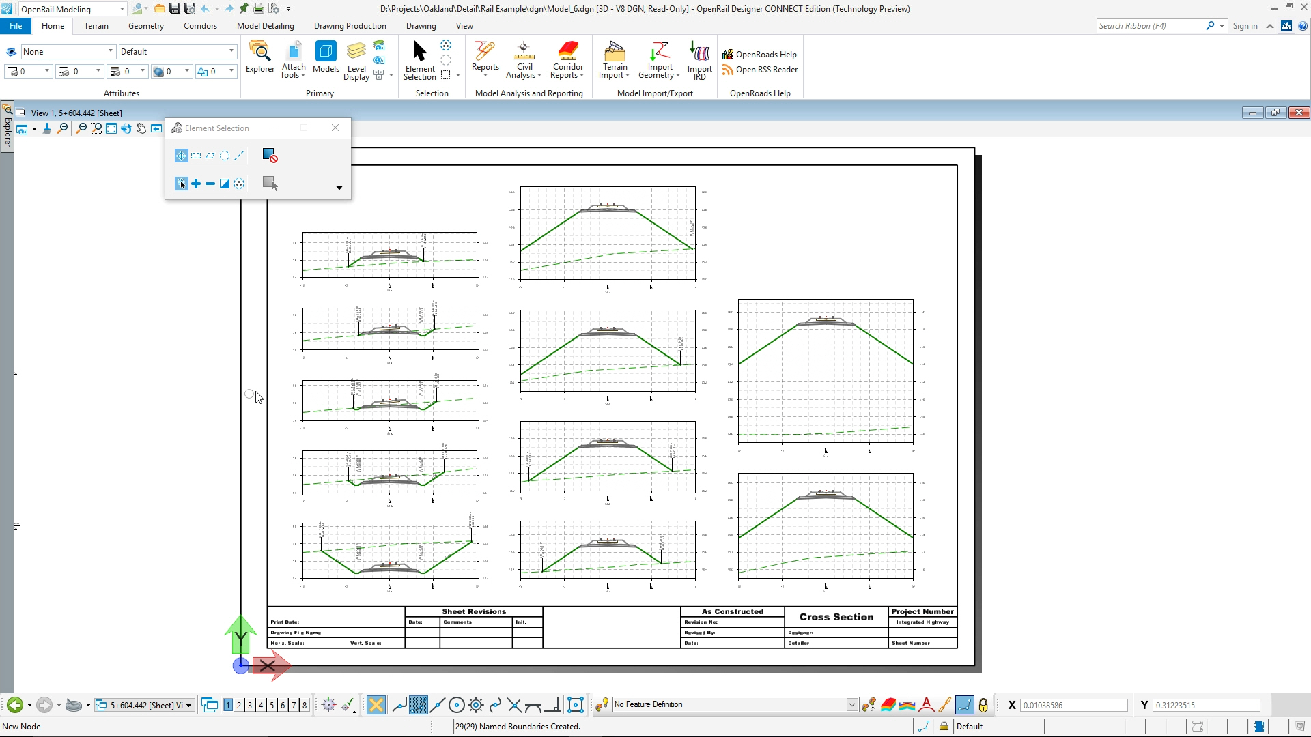Click the Sign in link
Image resolution: width=1311 pixels, height=737 pixels.
point(1245,26)
